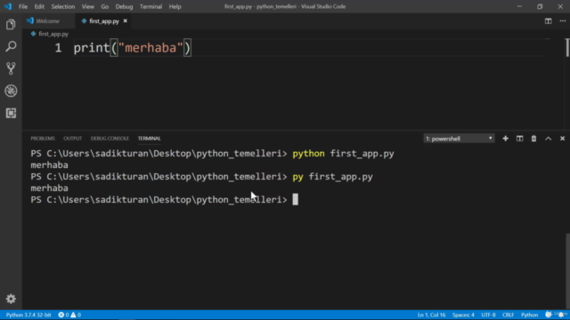Screen dimensions: 570x320
Task: Click "python first_app.py" command in terminal
Action: (x=343, y=154)
